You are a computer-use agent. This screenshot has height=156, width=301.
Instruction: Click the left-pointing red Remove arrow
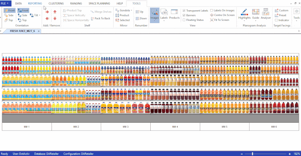coord(47,19)
